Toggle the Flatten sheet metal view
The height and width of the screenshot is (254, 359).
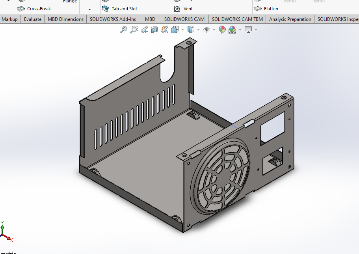coord(266,9)
